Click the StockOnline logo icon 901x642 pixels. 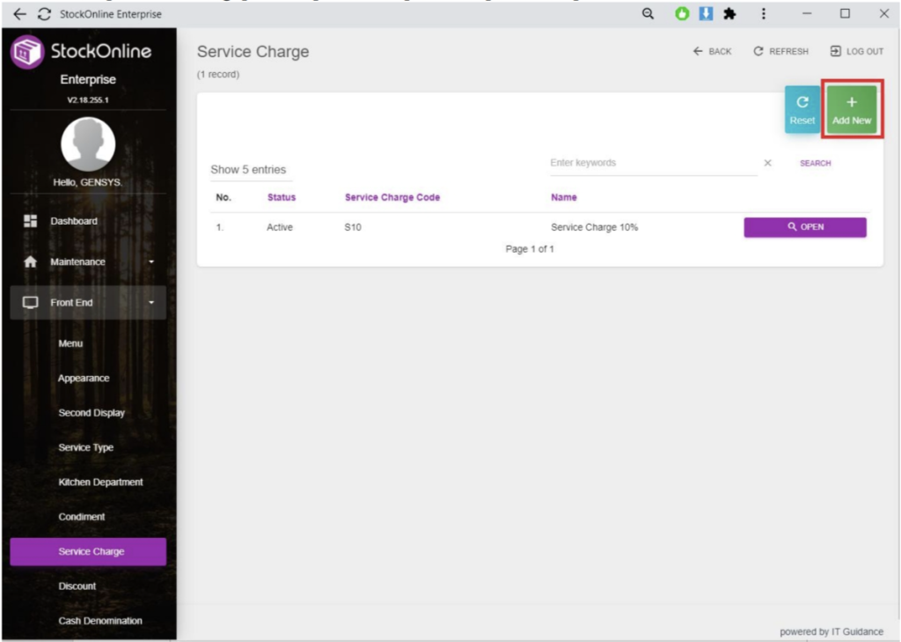pos(26,52)
